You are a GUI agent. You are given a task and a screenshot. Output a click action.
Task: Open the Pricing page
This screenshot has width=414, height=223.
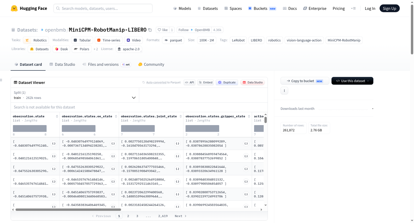pos(339,9)
